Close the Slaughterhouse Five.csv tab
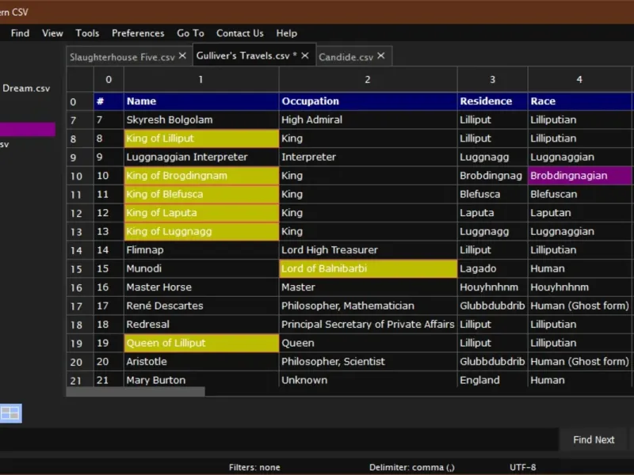 tap(182, 56)
